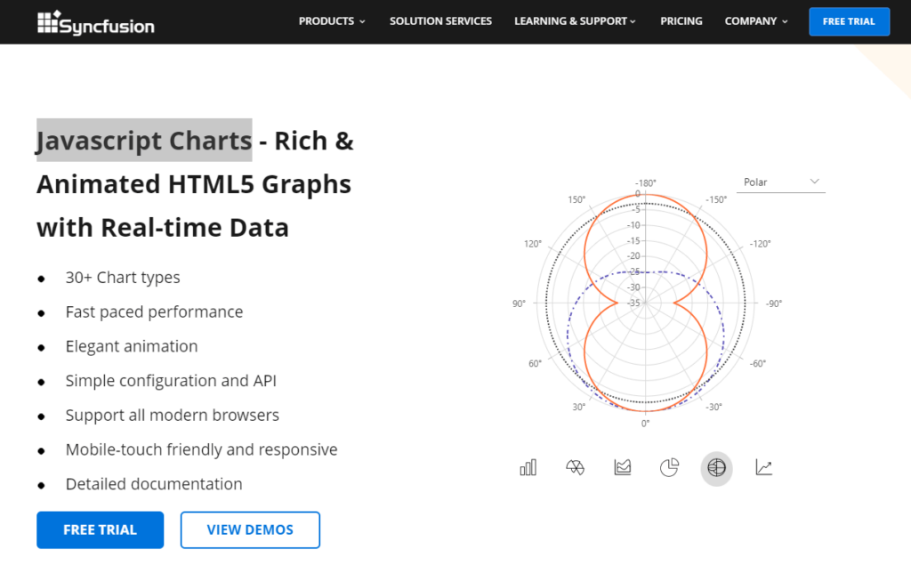This screenshot has width=911, height=566.
Task: Go to the Pricing page
Action: click(x=681, y=21)
